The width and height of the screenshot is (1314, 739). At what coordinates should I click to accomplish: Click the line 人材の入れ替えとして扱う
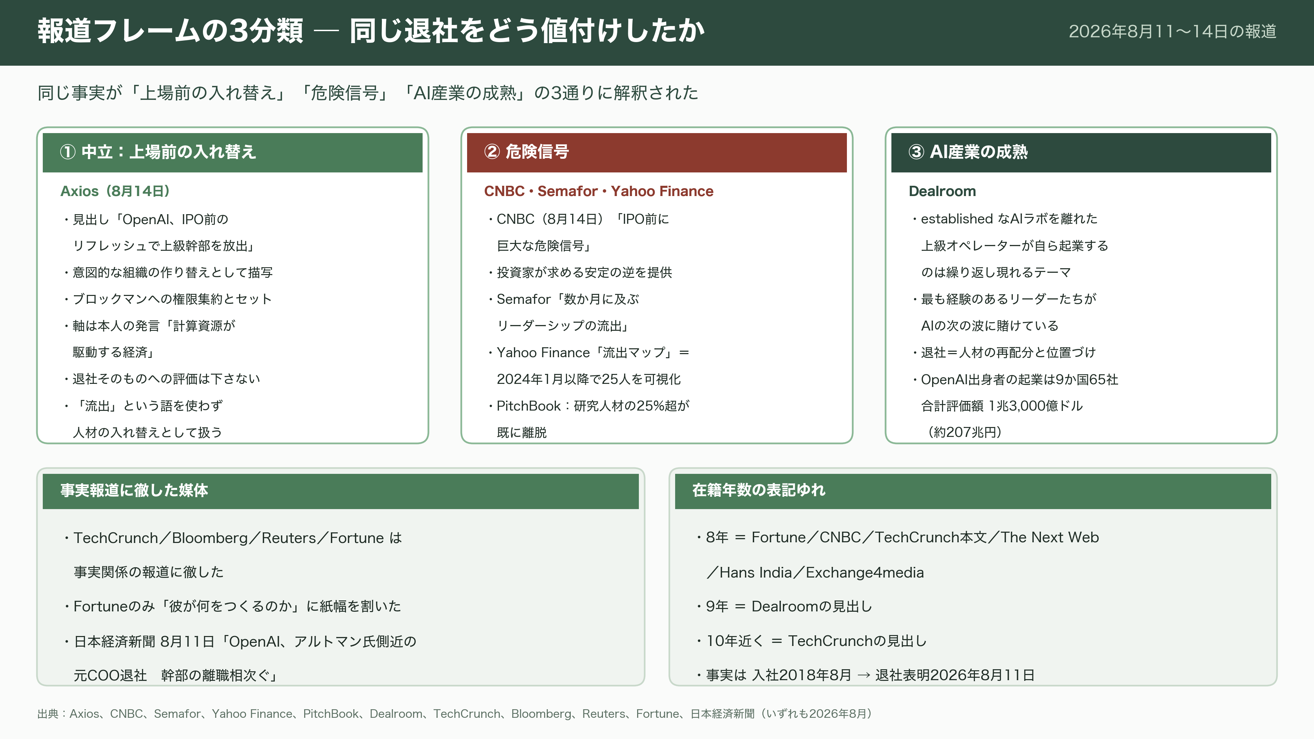tap(147, 432)
